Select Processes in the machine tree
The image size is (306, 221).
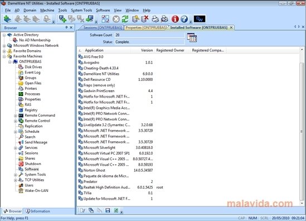pyautogui.click(x=32, y=94)
